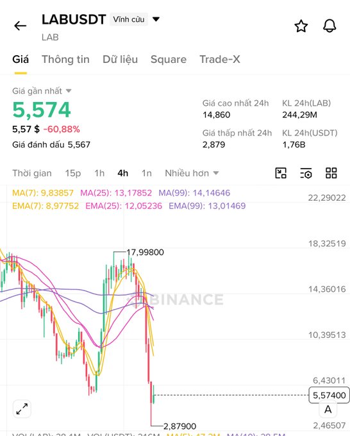The height and width of the screenshot is (436, 350).
Task: Tap the MA(25): 13,17852 indicator label
Action: click(116, 193)
